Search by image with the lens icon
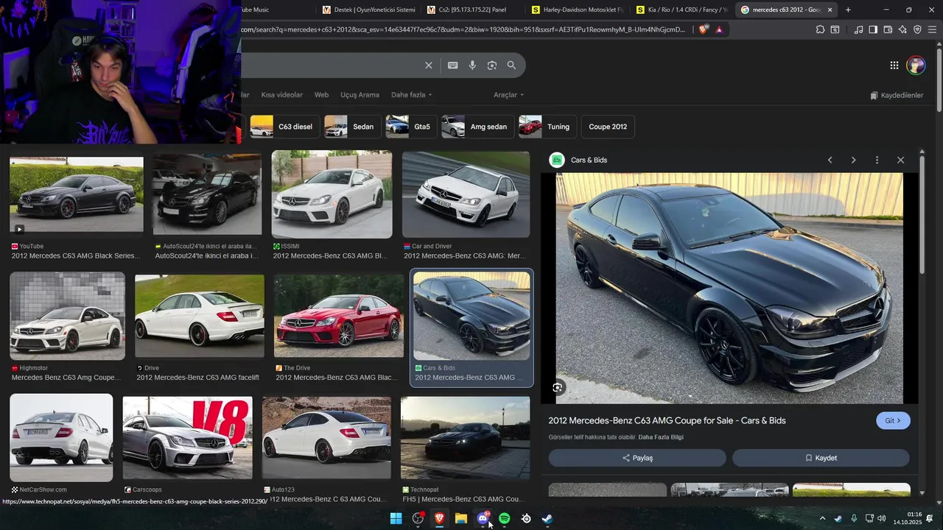Image resolution: width=943 pixels, height=530 pixels. [492, 66]
